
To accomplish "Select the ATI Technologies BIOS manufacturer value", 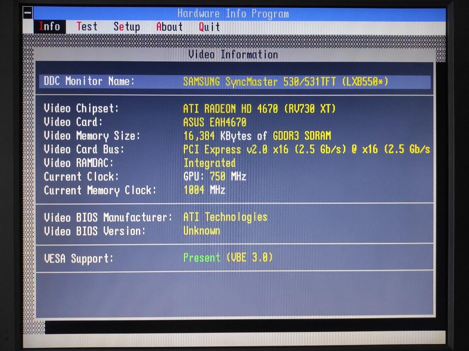I will click(x=225, y=217).
